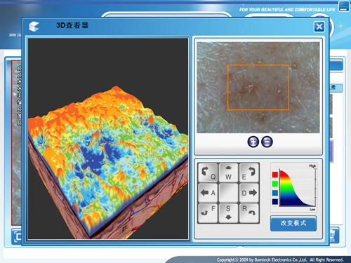Click the High-Low height scale slider
Image resolution: width=351 pixels, height=263 pixels.
pyautogui.click(x=315, y=187)
